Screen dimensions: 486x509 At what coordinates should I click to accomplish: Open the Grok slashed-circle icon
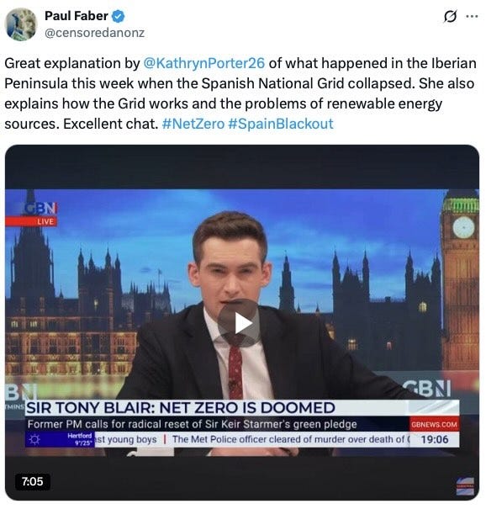click(x=451, y=16)
